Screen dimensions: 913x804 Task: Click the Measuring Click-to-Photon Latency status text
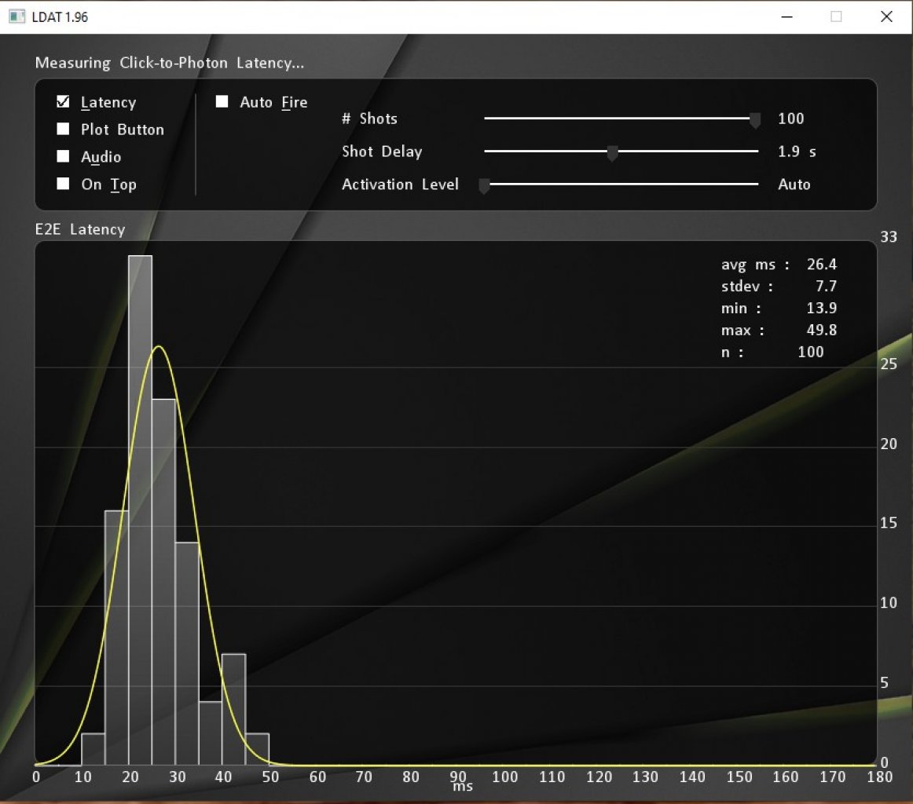tap(170, 63)
